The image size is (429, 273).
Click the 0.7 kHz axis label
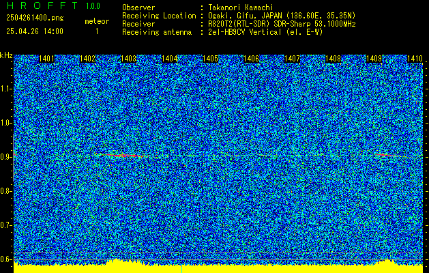pos(6,225)
